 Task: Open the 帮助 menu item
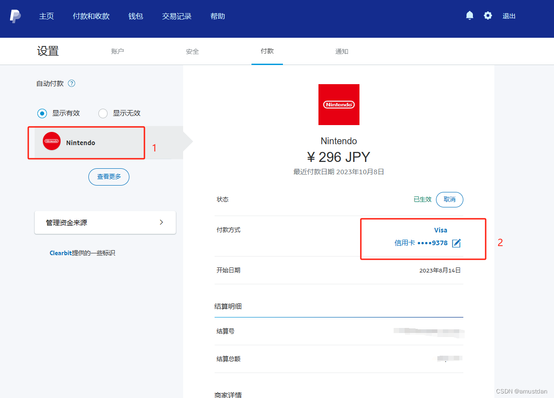[218, 16]
